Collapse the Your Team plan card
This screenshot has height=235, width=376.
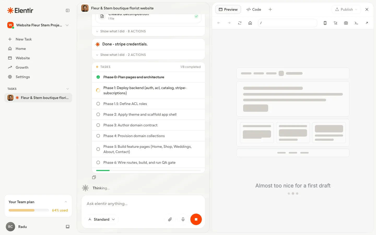coord(66,202)
